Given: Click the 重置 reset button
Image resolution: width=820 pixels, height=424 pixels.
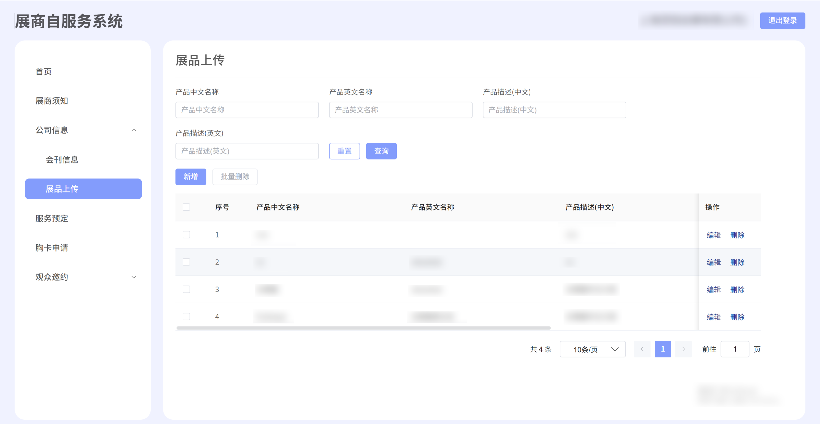Looking at the screenshot, I should pos(344,151).
